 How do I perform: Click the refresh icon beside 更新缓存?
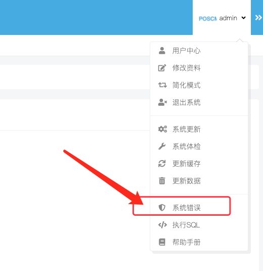[162, 164]
